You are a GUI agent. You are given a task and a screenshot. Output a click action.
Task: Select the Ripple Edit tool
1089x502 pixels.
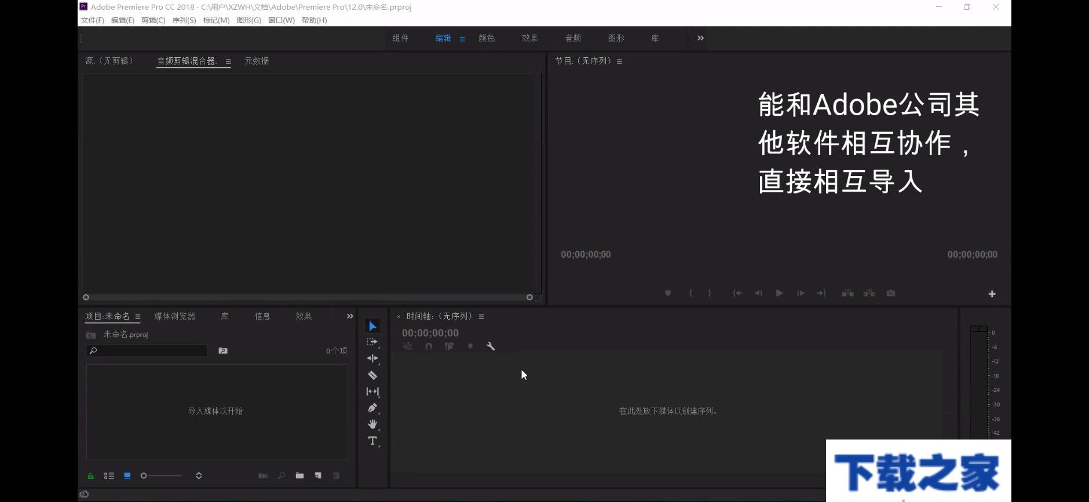pyautogui.click(x=372, y=358)
